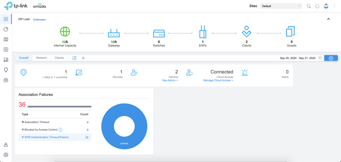The image size is (341, 162).
Task: Open the date range calendar picker
Action: (320, 58)
